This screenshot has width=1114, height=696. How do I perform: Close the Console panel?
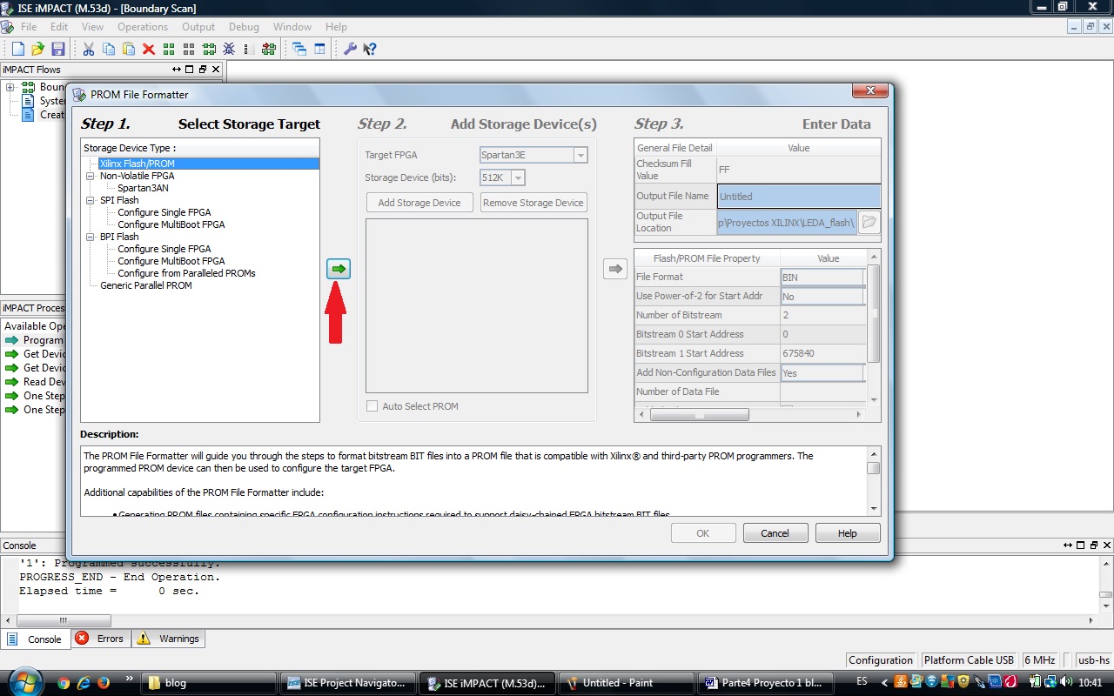click(1106, 545)
